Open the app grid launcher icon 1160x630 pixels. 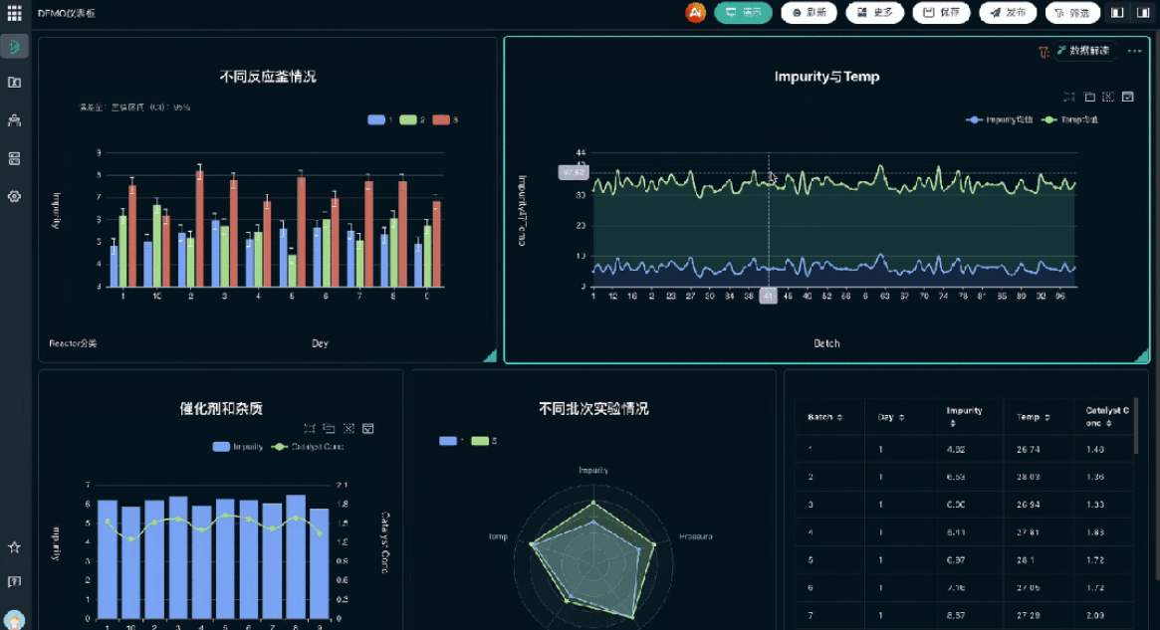coord(14,13)
